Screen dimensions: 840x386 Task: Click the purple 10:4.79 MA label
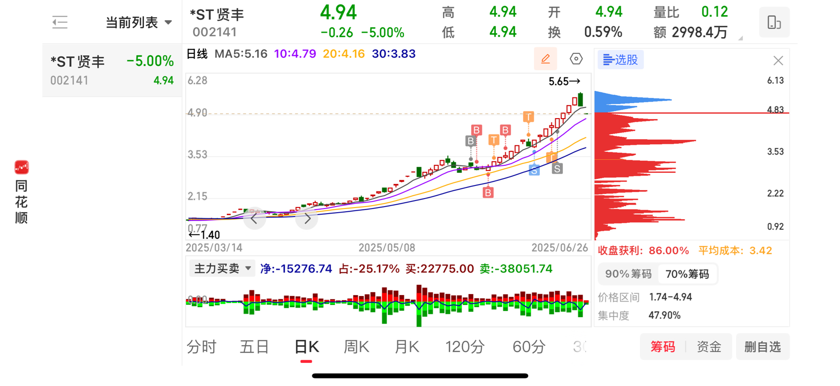point(295,54)
